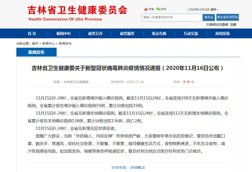
Task: Open 政务服务 navigation menu item
Action: (x=127, y=33)
